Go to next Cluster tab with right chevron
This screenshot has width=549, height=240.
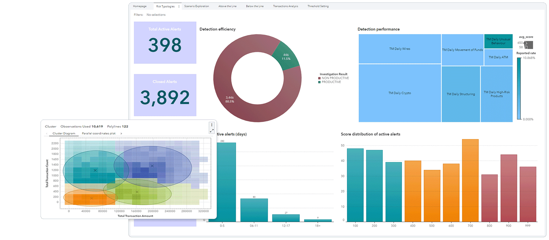[121, 134]
